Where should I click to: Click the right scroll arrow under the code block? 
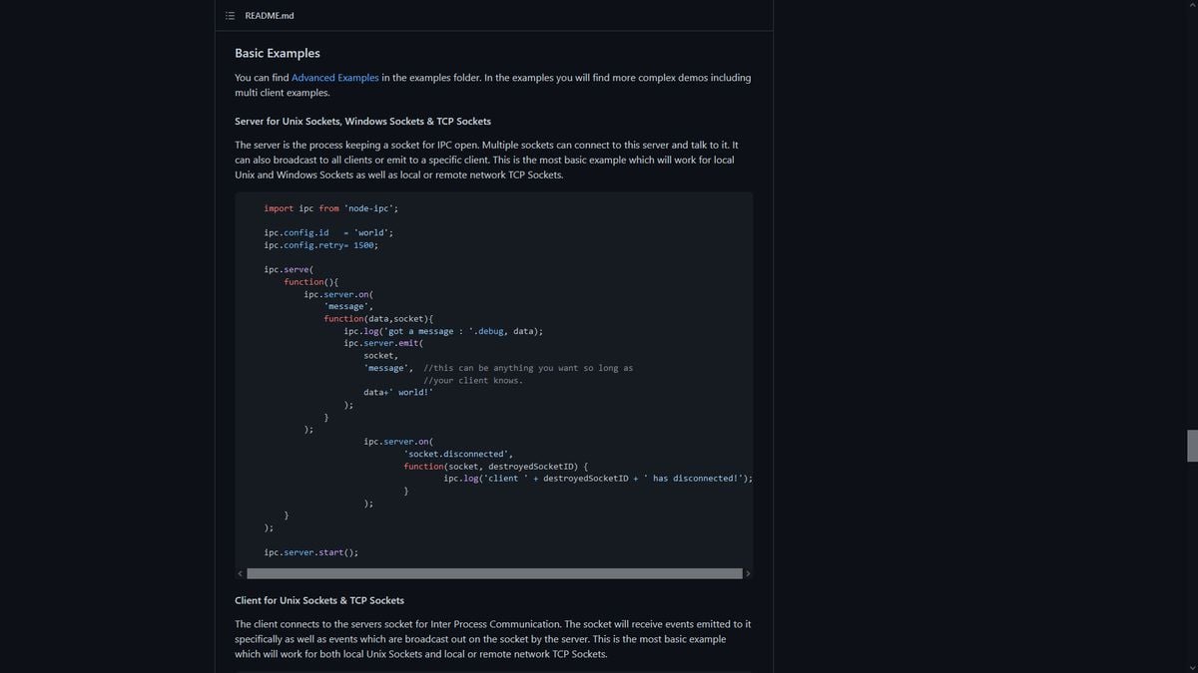747,572
